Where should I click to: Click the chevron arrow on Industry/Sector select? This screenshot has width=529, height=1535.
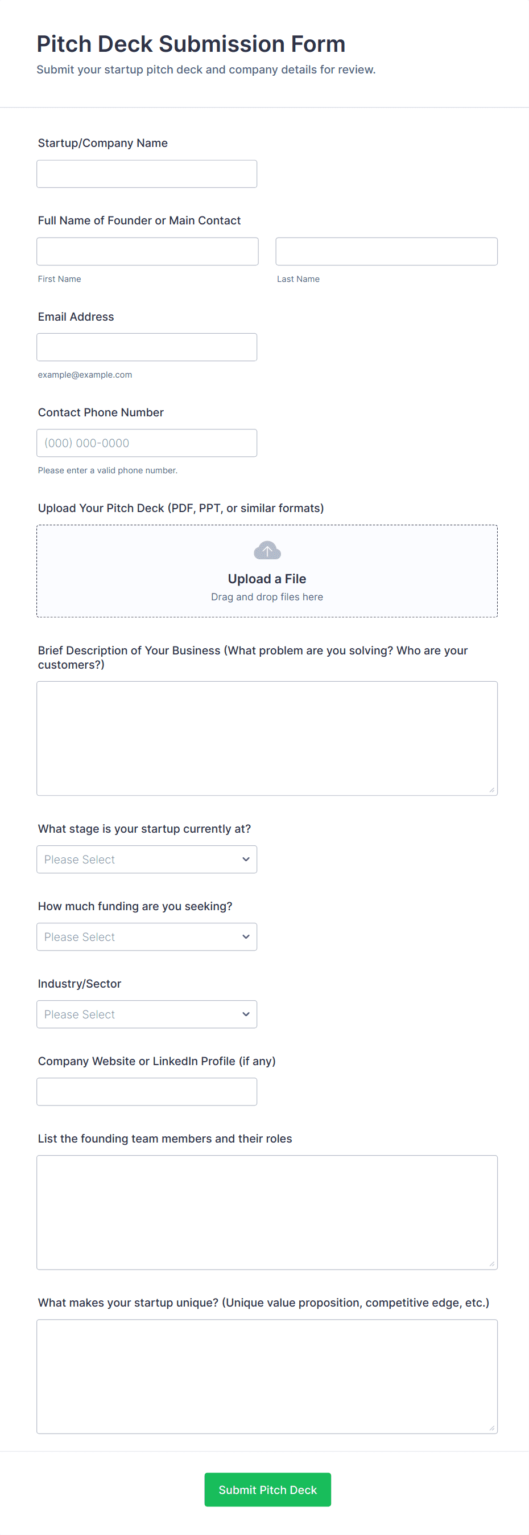coord(246,1014)
